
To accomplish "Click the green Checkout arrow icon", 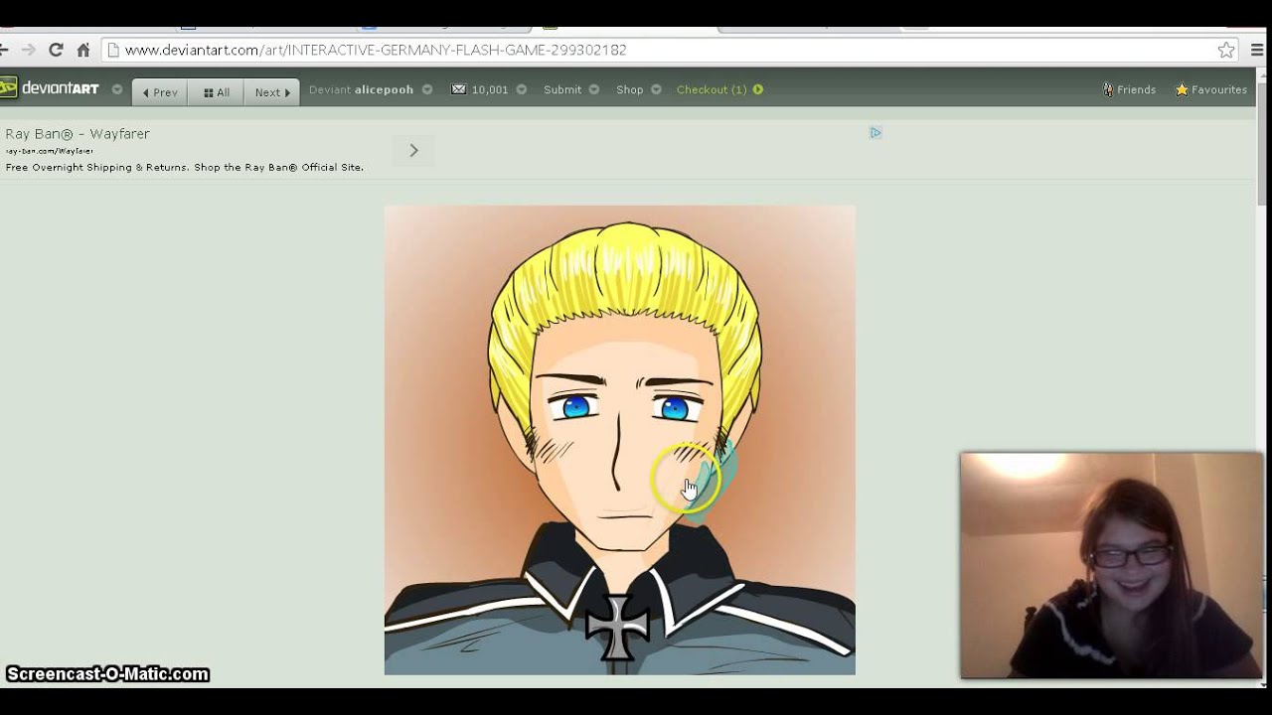I will (x=758, y=89).
